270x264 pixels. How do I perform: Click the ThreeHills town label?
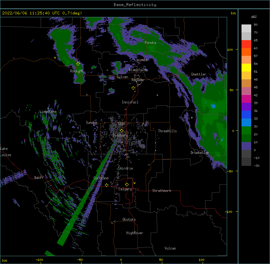point(167,131)
